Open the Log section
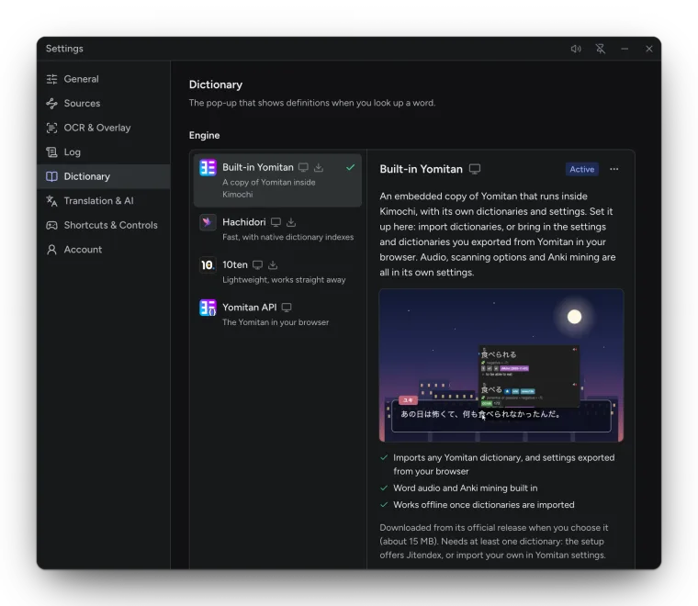Screen dimensions: 698x606 104,152
